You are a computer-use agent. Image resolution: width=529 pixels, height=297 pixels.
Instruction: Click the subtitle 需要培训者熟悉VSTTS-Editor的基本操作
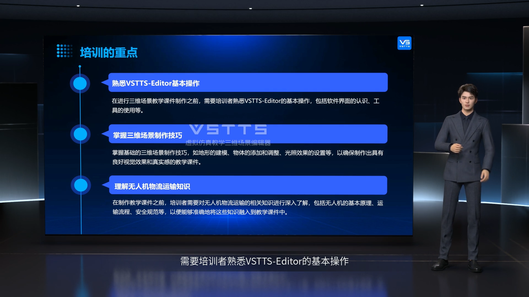[x=264, y=261]
